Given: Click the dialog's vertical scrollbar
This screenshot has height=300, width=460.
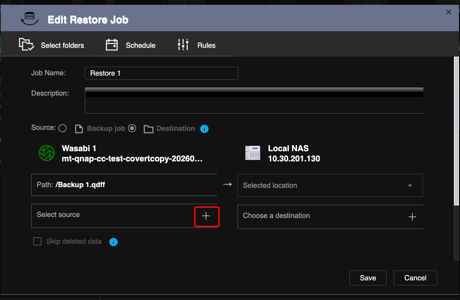Looking at the screenshot, I should (x=456, y=131).
